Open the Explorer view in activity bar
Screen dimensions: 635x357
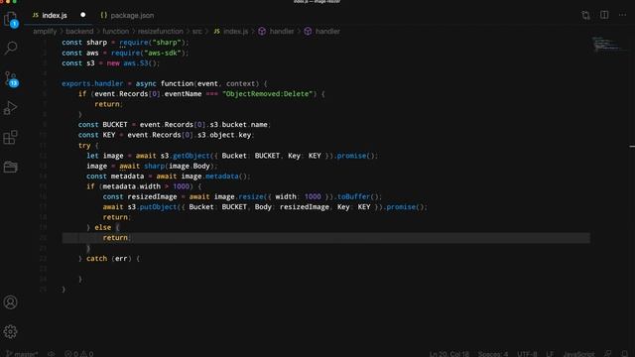tap(11, 19)
